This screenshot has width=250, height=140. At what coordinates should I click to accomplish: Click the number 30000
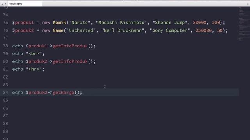[x=200, y=23]
